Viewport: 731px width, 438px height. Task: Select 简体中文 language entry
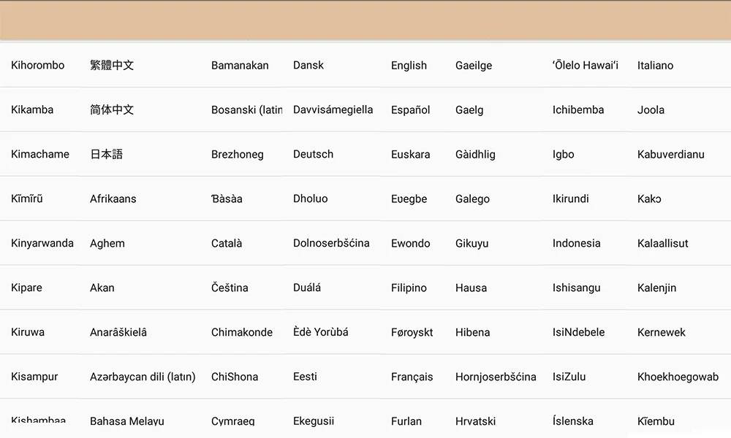112,109
